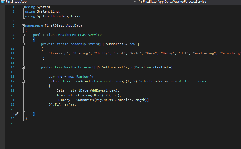Collapse the GetForecastAsync method block
Viewport: 241px width, 149px height.
tap(23, 67)
